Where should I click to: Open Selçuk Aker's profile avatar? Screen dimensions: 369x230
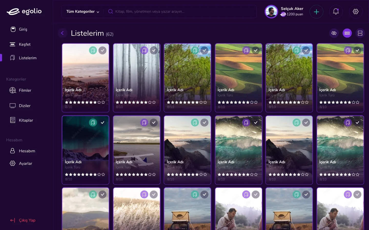(271, 11)
